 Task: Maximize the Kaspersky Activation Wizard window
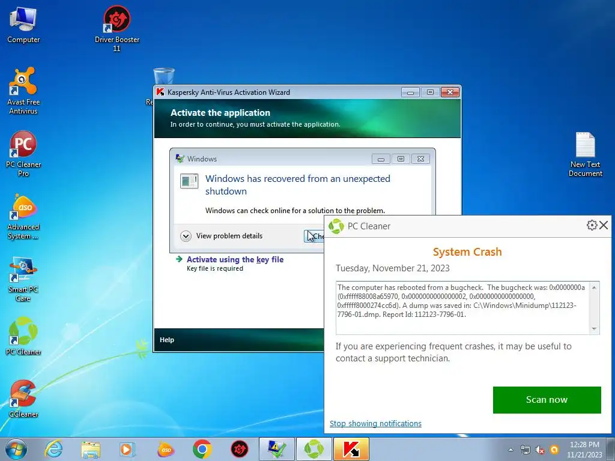(430, 92)
